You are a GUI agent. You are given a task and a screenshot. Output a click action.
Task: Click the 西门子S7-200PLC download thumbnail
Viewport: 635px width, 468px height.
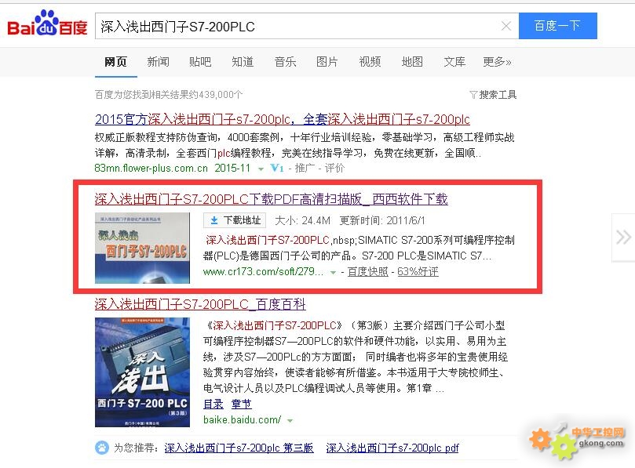[x=142, y=248]
